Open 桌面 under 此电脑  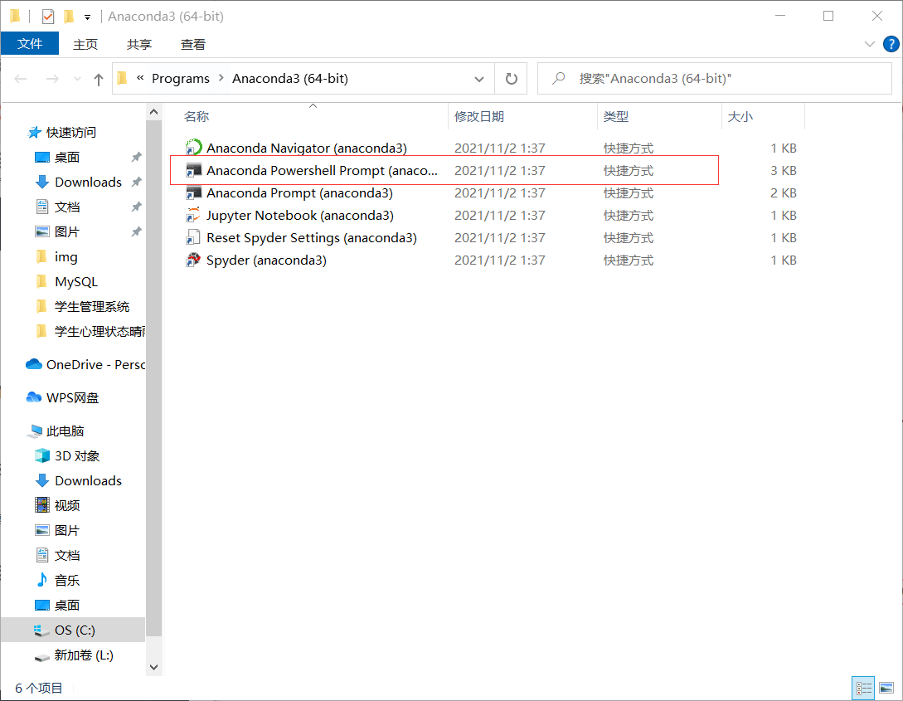tap(67, 606)
